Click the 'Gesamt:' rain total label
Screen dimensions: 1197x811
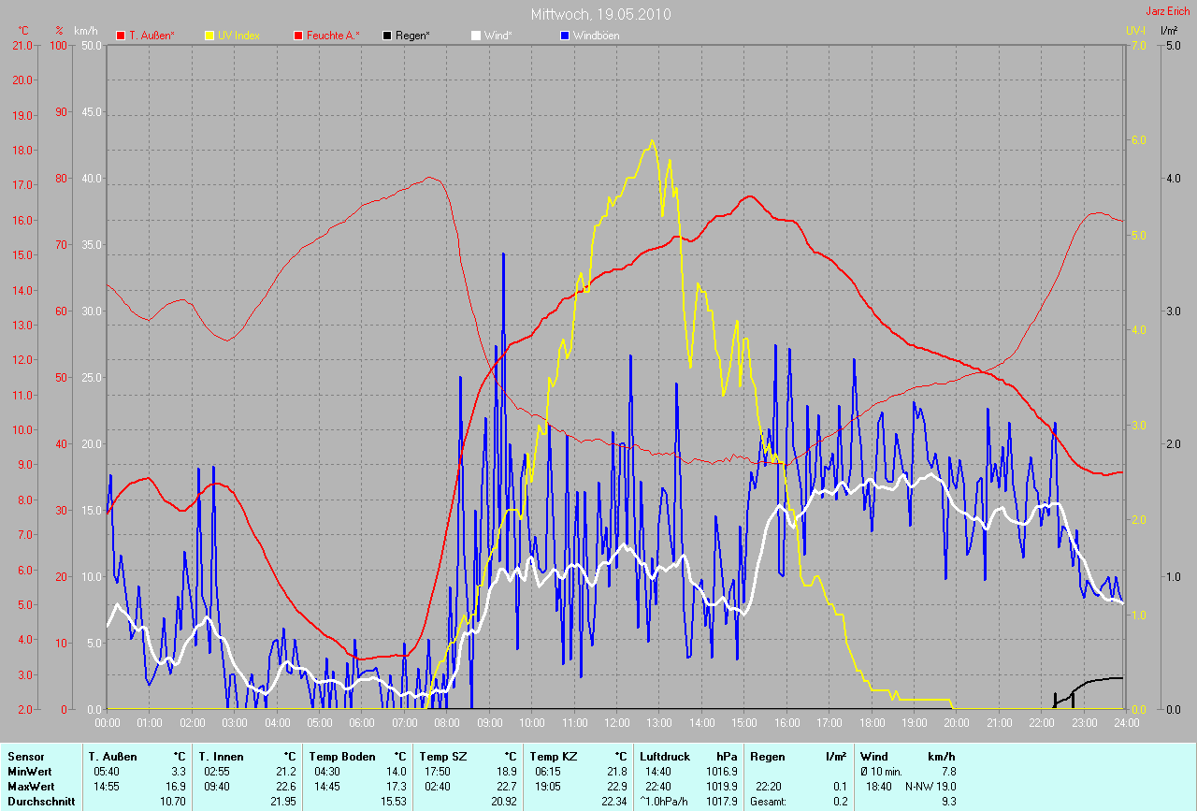tap(768, 801)
